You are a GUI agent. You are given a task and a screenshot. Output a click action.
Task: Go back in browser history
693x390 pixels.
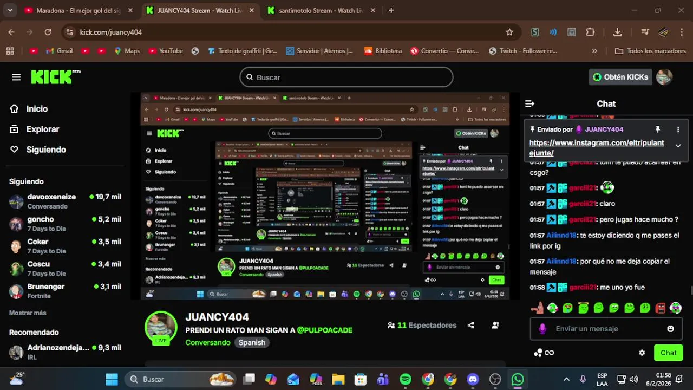pyautogui.click(x=11, y=32)
